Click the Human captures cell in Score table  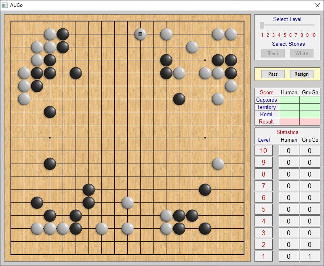click(x=289, y=100)
